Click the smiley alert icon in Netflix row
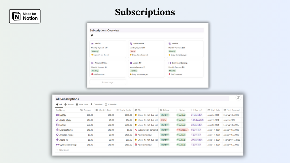This screenshot has width=290, height=163. pos(136,115)
